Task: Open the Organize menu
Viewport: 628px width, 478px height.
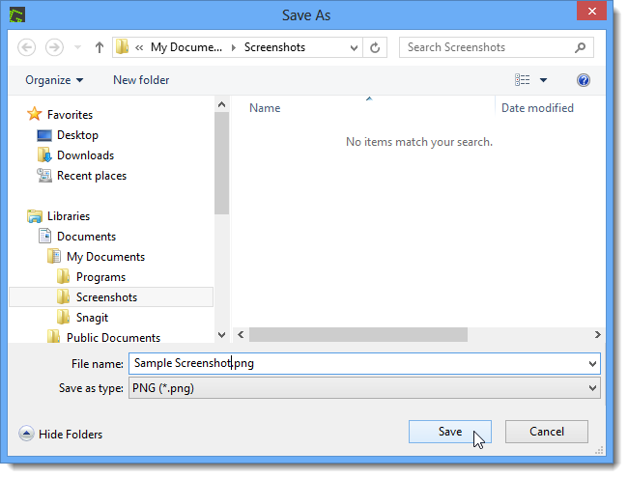Action: (54, 80)
